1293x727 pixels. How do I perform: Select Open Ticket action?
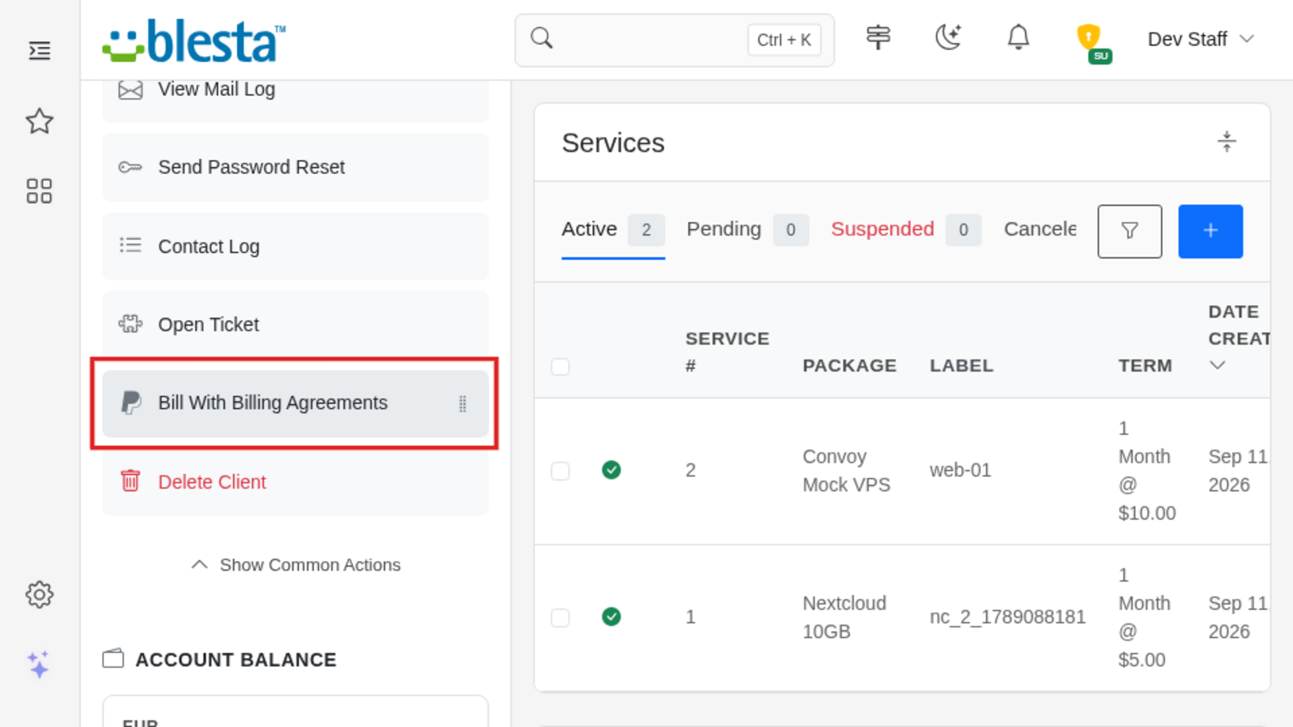tap(296, 324)
